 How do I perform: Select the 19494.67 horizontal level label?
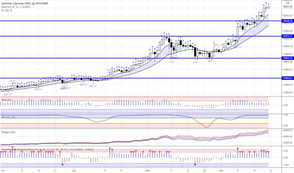tap(288, 78)
